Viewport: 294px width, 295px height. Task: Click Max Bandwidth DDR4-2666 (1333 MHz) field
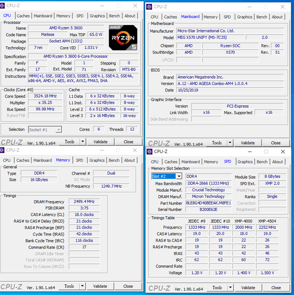pyautogui.click(x=208, y=183)
